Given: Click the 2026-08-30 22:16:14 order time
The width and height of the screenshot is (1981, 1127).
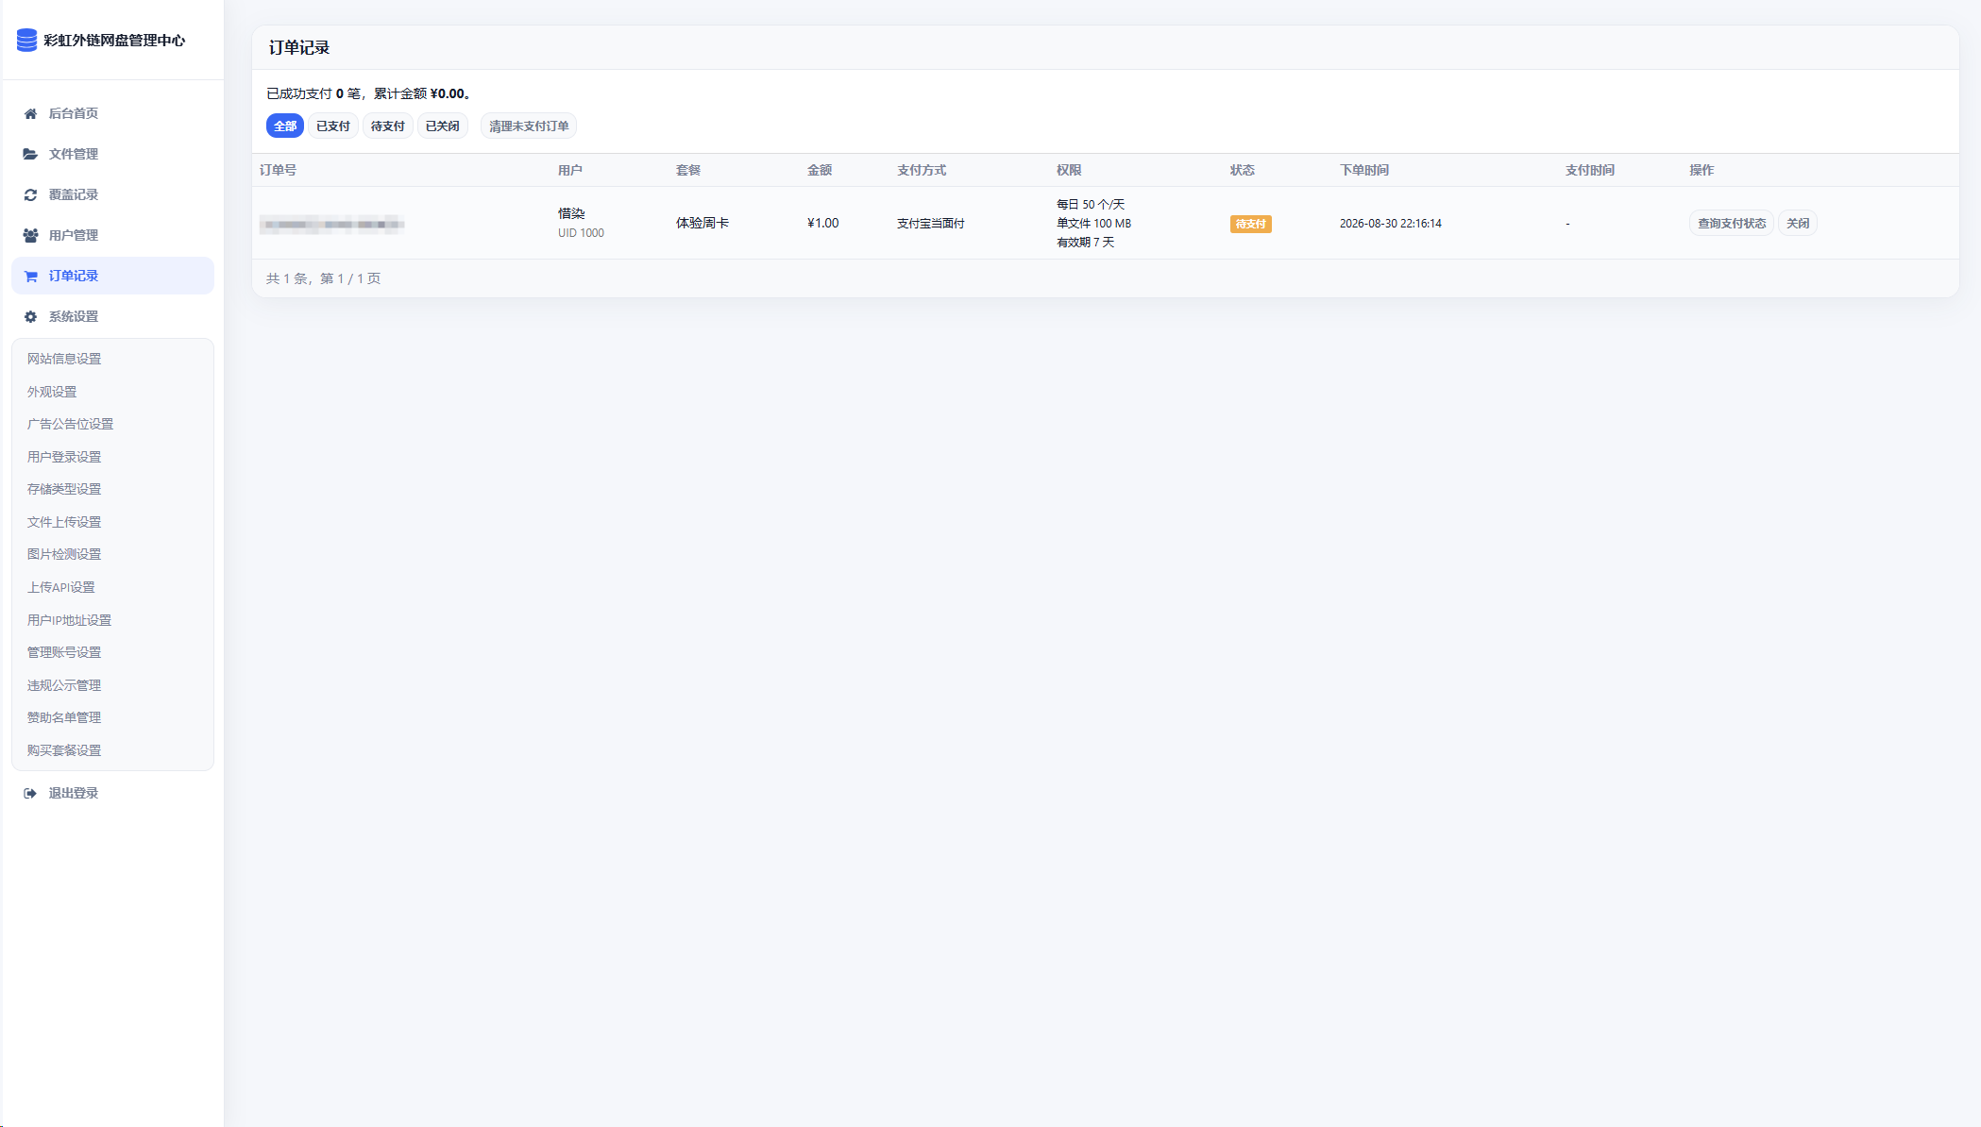Looking at the screenshot, I should point(1391,224).
